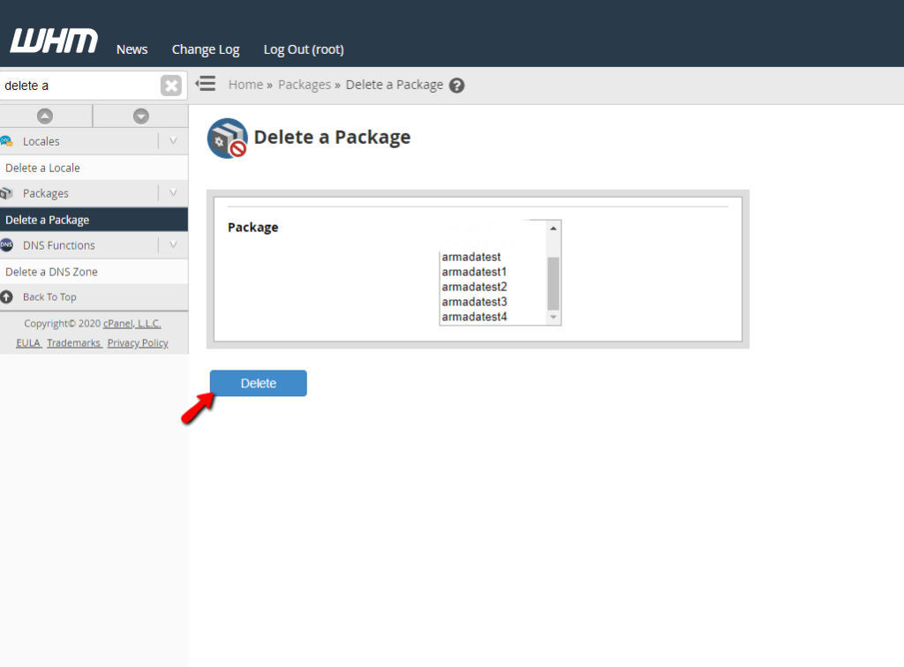Clear the search field with X icon
904x667 pixels.
click(171, 86)
